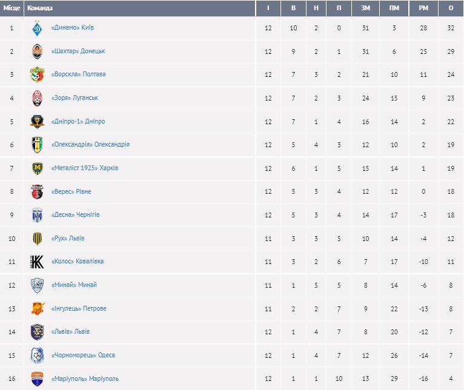
Task: Click the Dynamo Kyiv club logo
Action: [38, 28]
